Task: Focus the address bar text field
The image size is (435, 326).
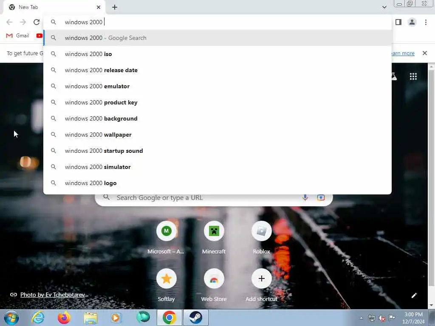Action: pos(217,22)
